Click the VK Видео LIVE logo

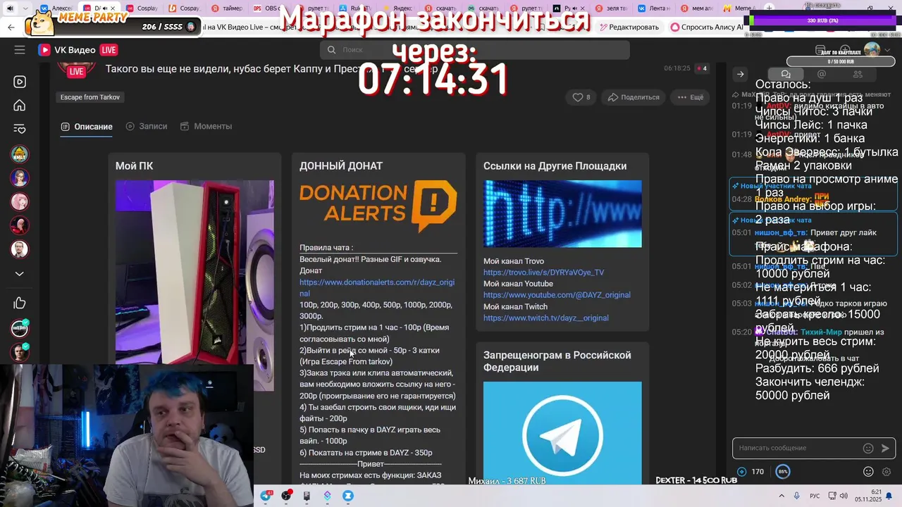coord(78,50)
